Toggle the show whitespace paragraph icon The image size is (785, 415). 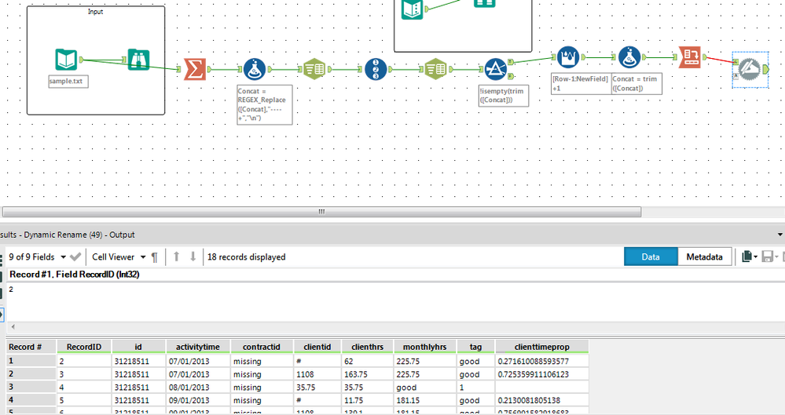pyautogui.click(x=154, y=257)
